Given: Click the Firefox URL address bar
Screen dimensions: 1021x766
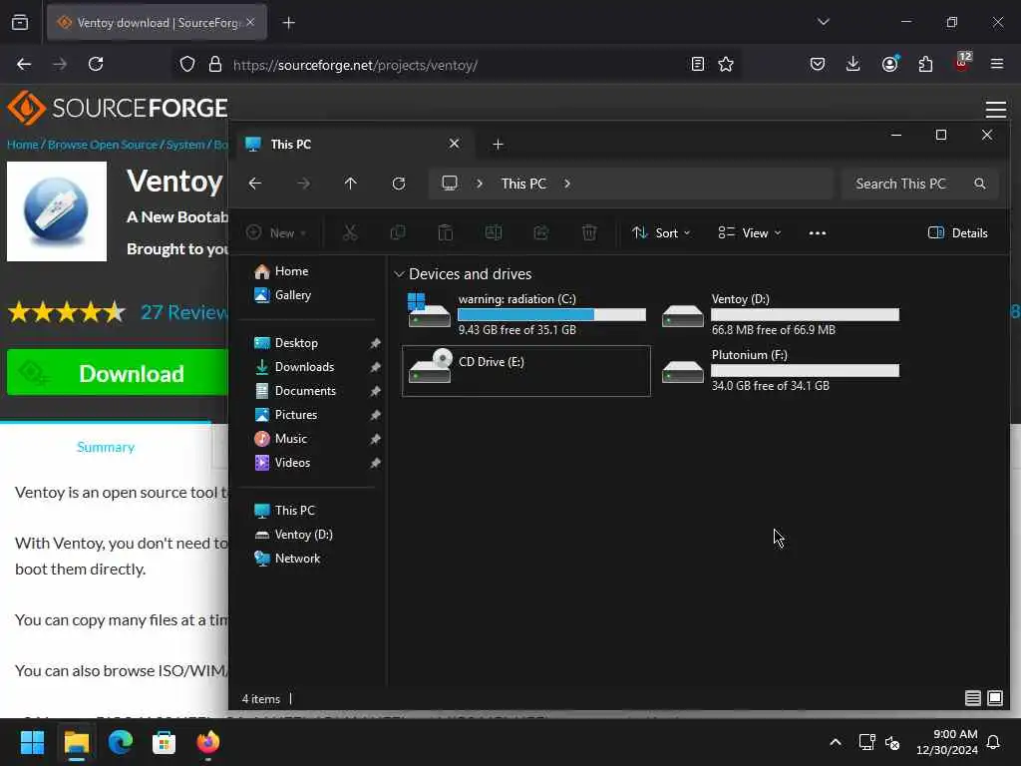Looking at the screenshot, I should [x=456, y=65].
